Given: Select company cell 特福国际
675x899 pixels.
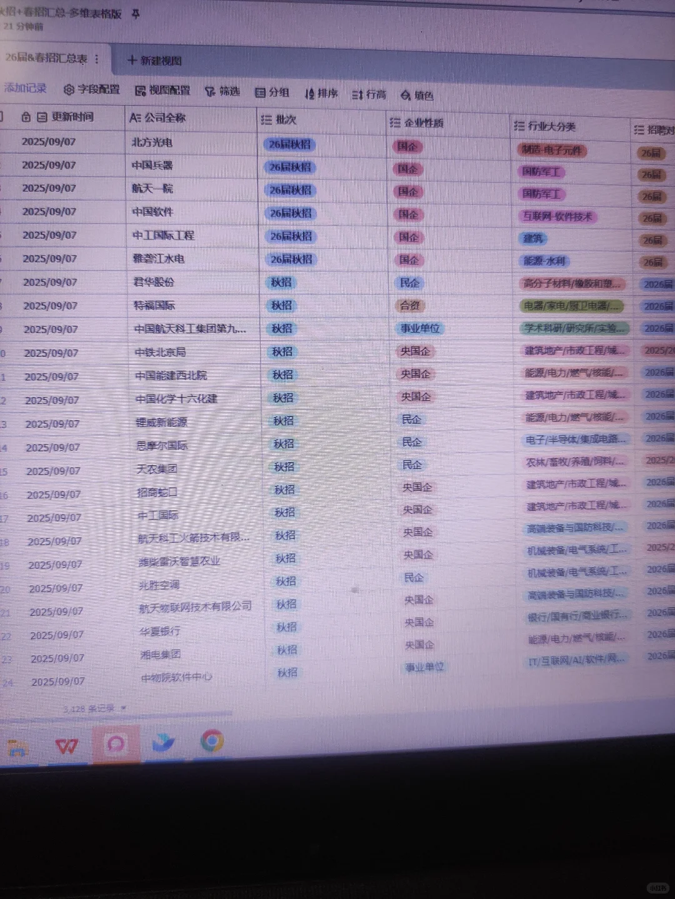Looking at the screenshot, I should pyautogui.click(x=154, y=306).
